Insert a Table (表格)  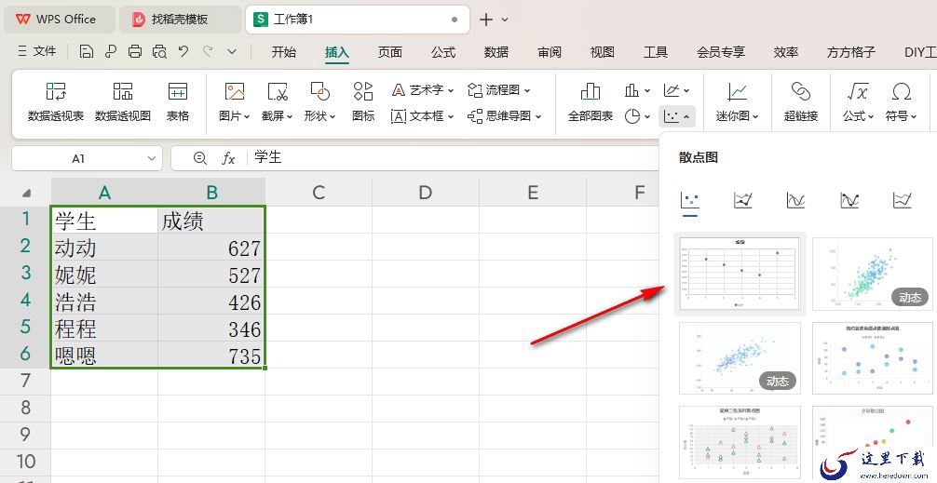coord(178,102)
